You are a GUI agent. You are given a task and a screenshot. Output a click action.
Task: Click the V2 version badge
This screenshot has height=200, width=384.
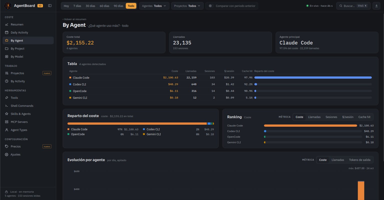(x=40, y=6)
